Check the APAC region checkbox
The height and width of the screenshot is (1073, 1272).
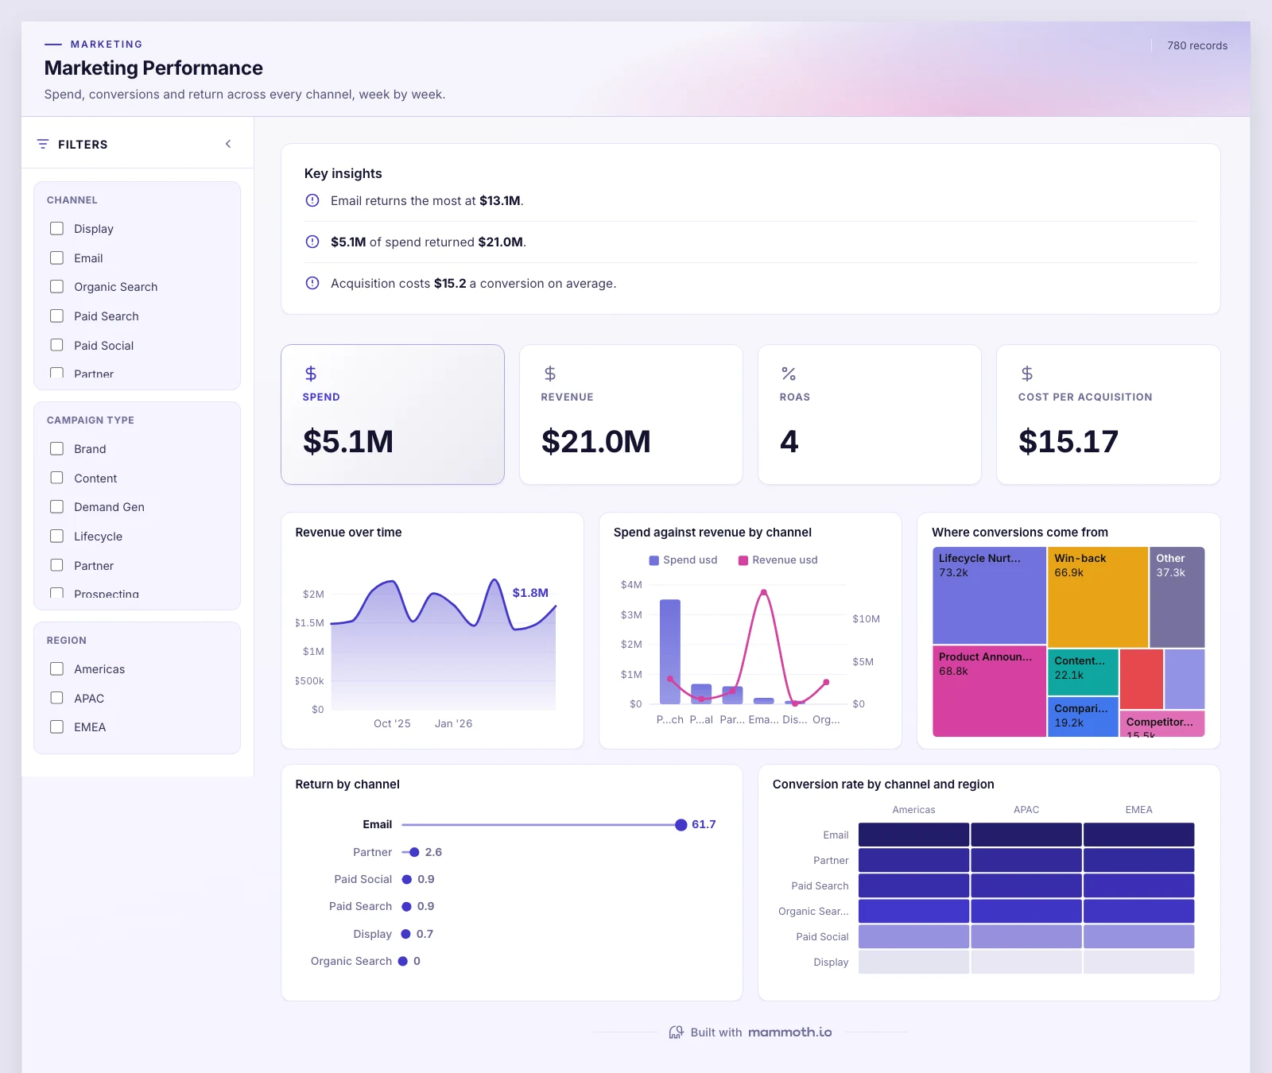click(x=56, y=698)
